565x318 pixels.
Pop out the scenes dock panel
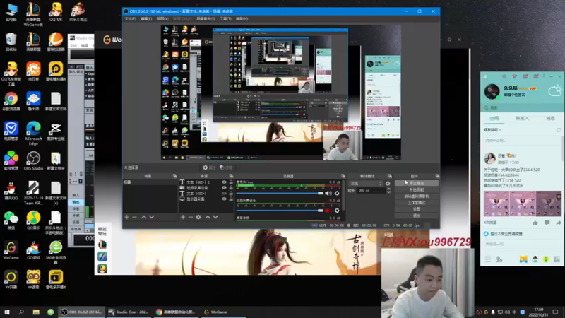[174, 176]
